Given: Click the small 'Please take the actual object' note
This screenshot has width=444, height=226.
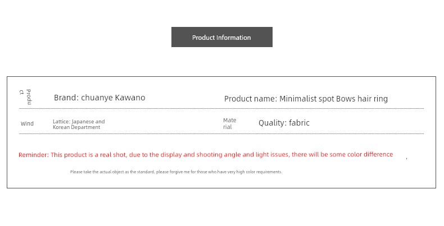Looking at the screenshot, I should (x=176, y=172).
